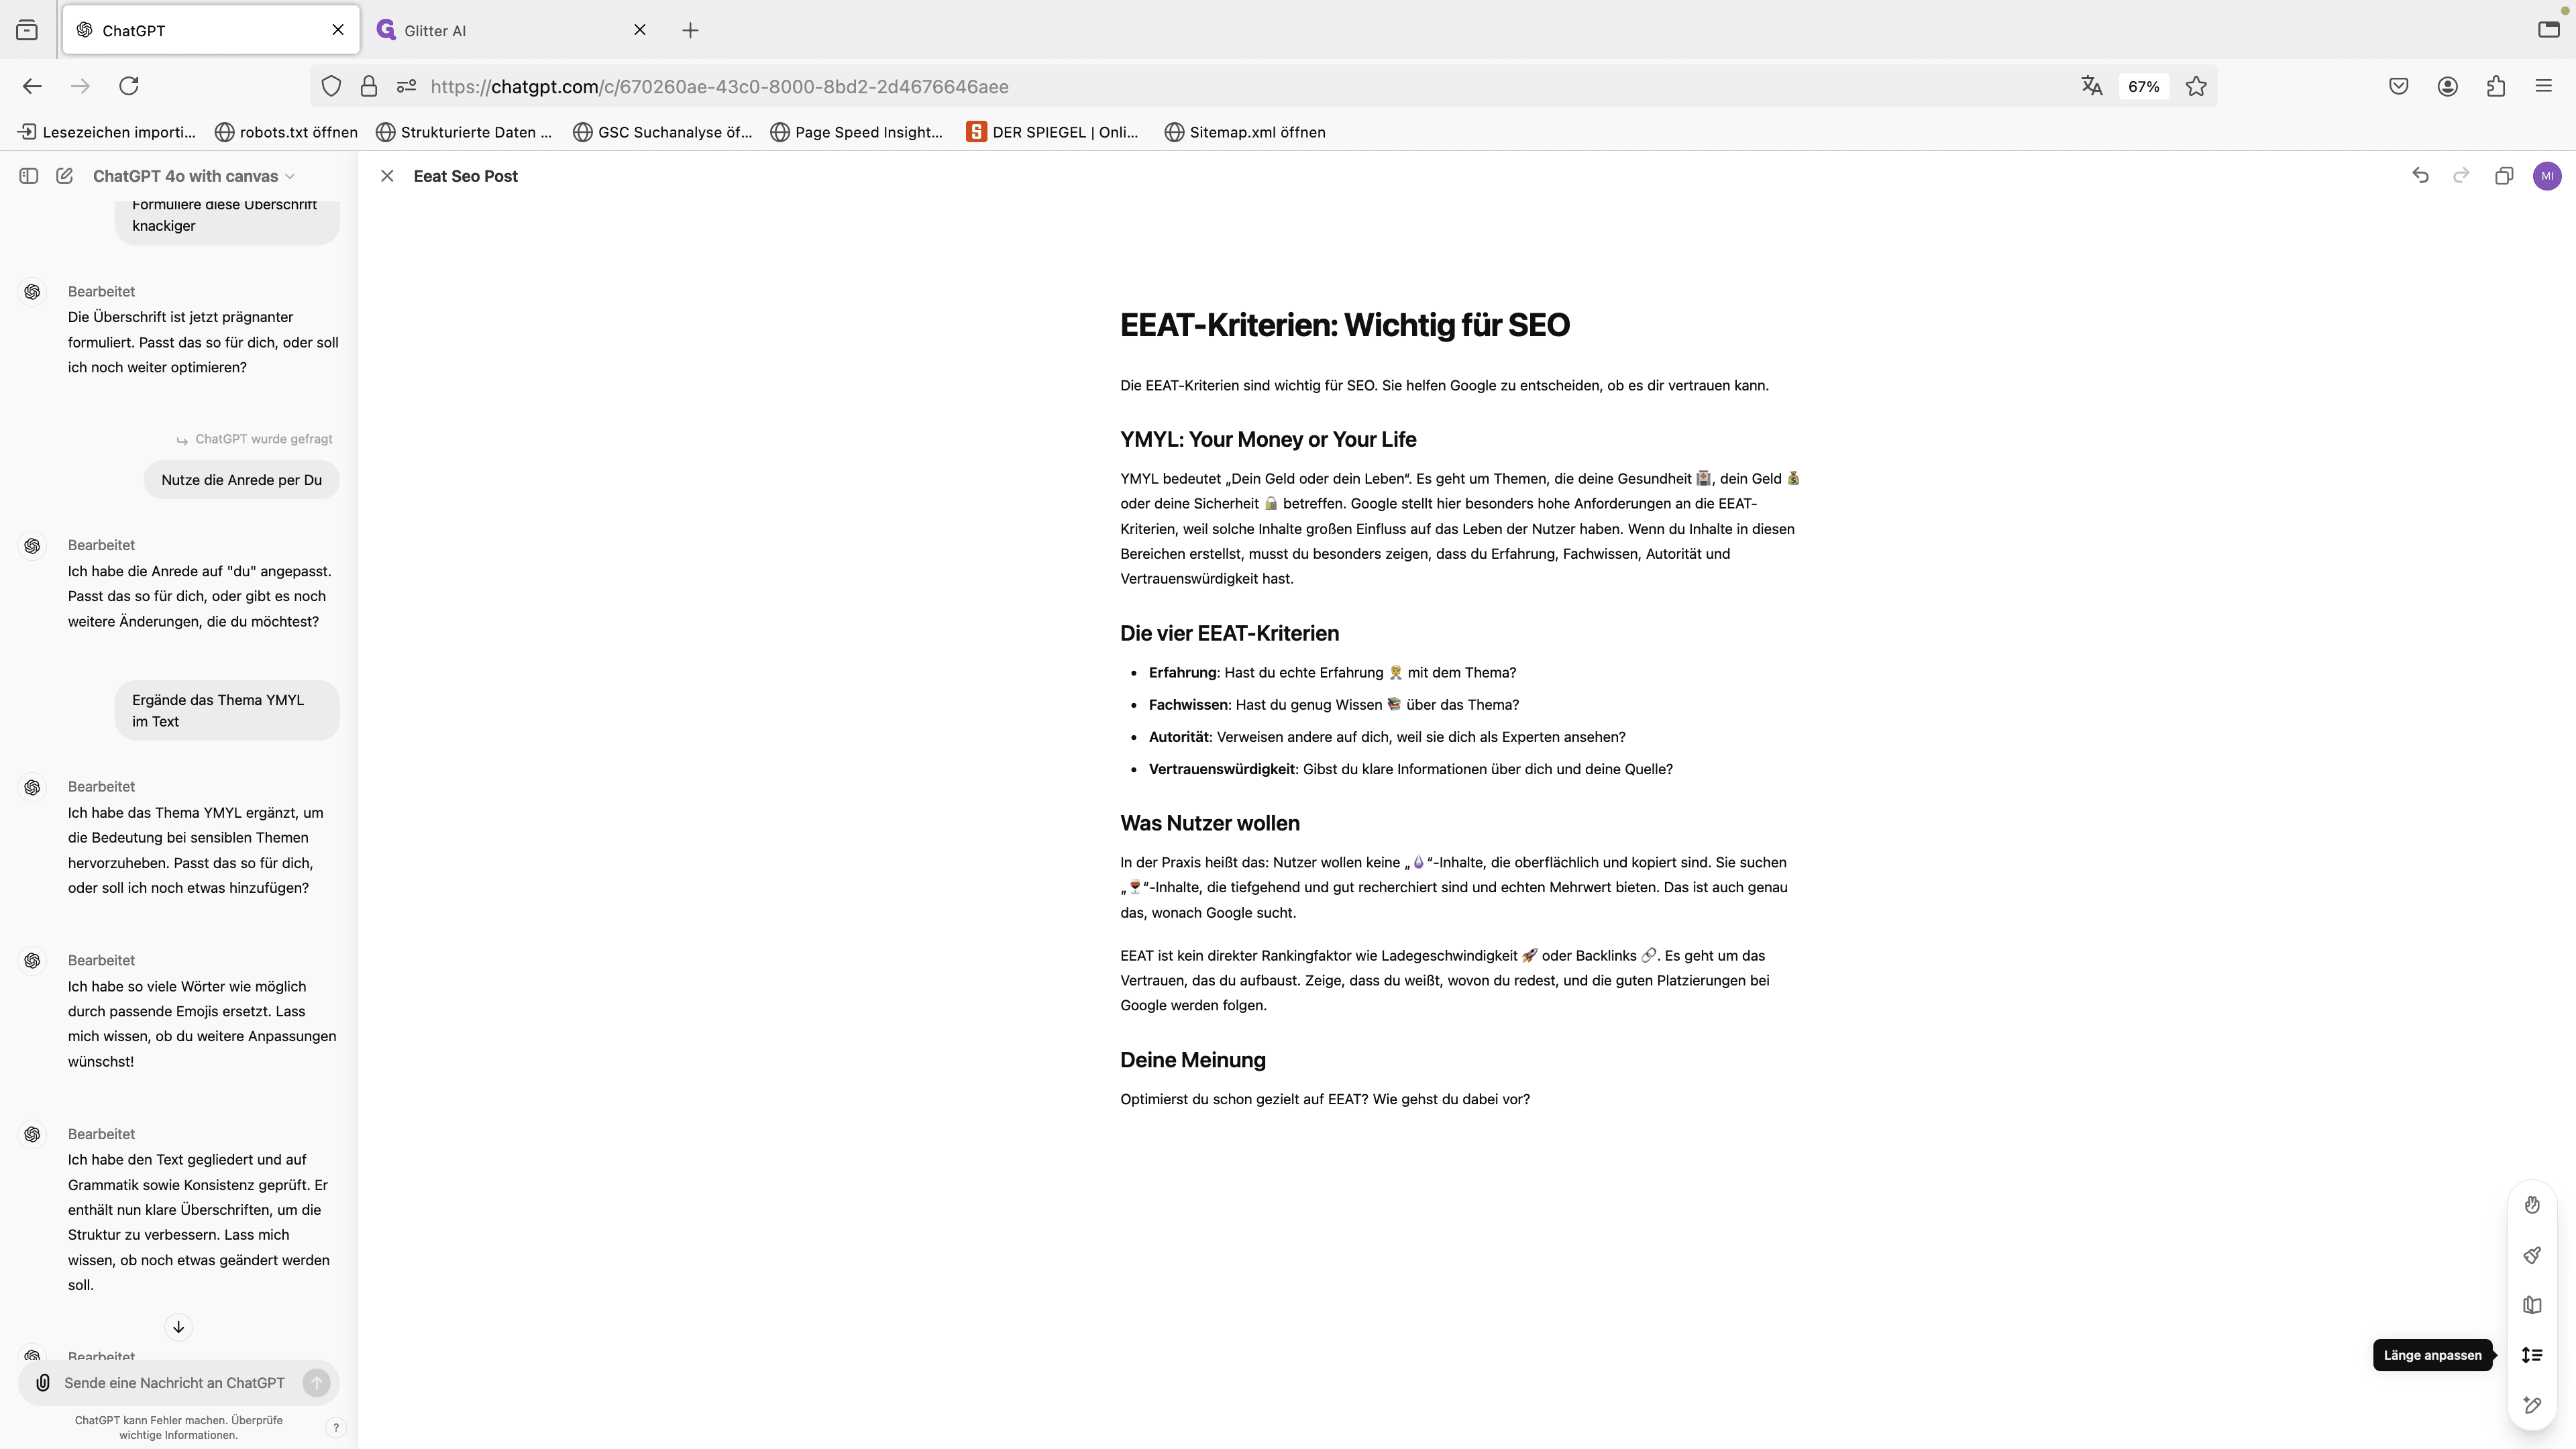Click the message input field for ChatGPT
Viewport: 2576px width, 1449px height.
point(175,1383)
